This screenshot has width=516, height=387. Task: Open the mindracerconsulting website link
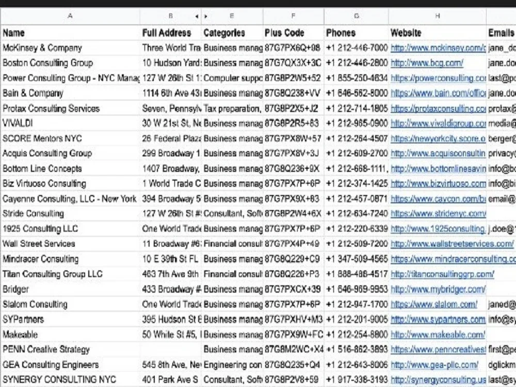tap(453, 259)
